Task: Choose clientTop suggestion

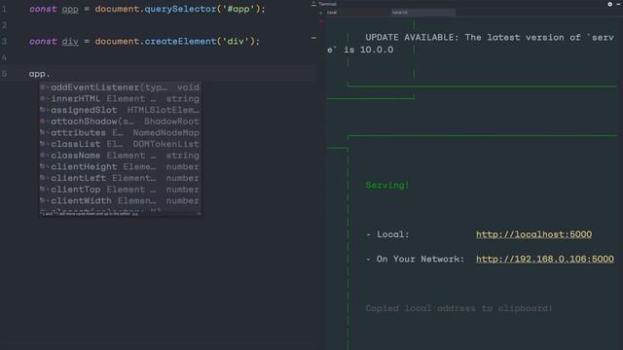Action: click(x=121, y=190)
